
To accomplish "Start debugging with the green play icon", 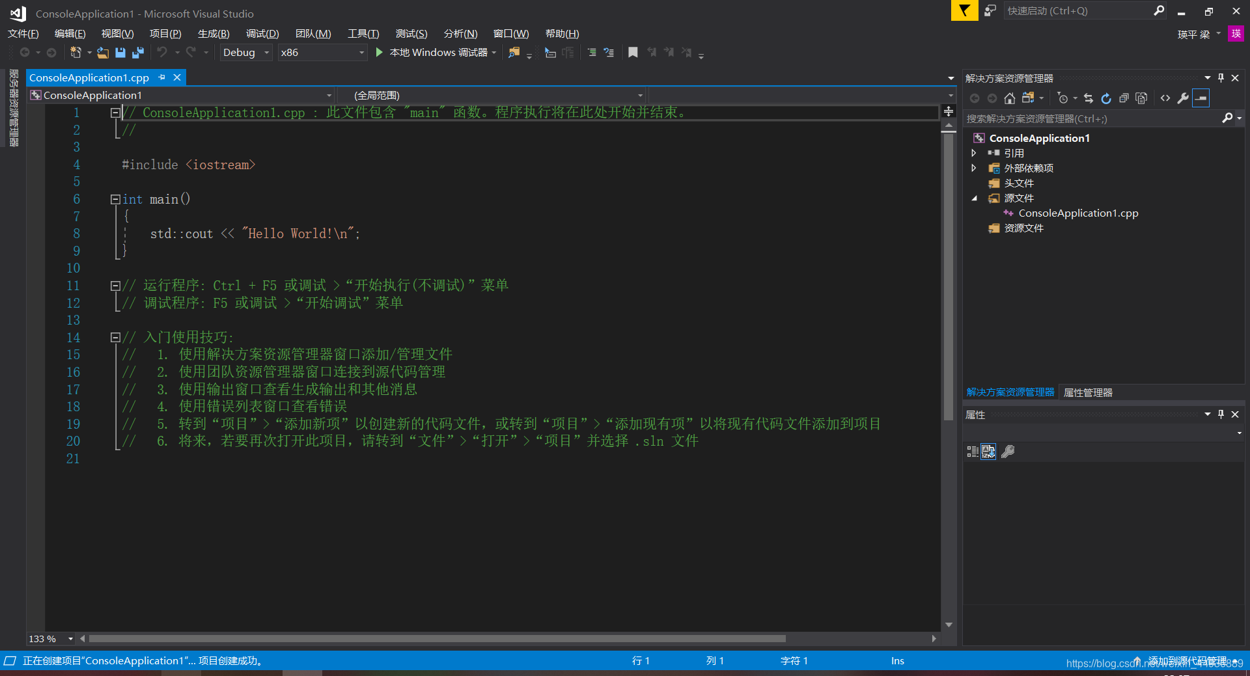I will coord(380,52).
